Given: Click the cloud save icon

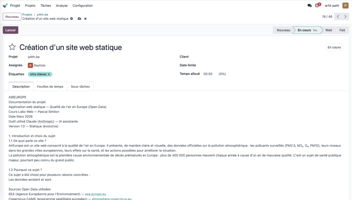Looking at the screenshot, I should click(x=79, y=19).
